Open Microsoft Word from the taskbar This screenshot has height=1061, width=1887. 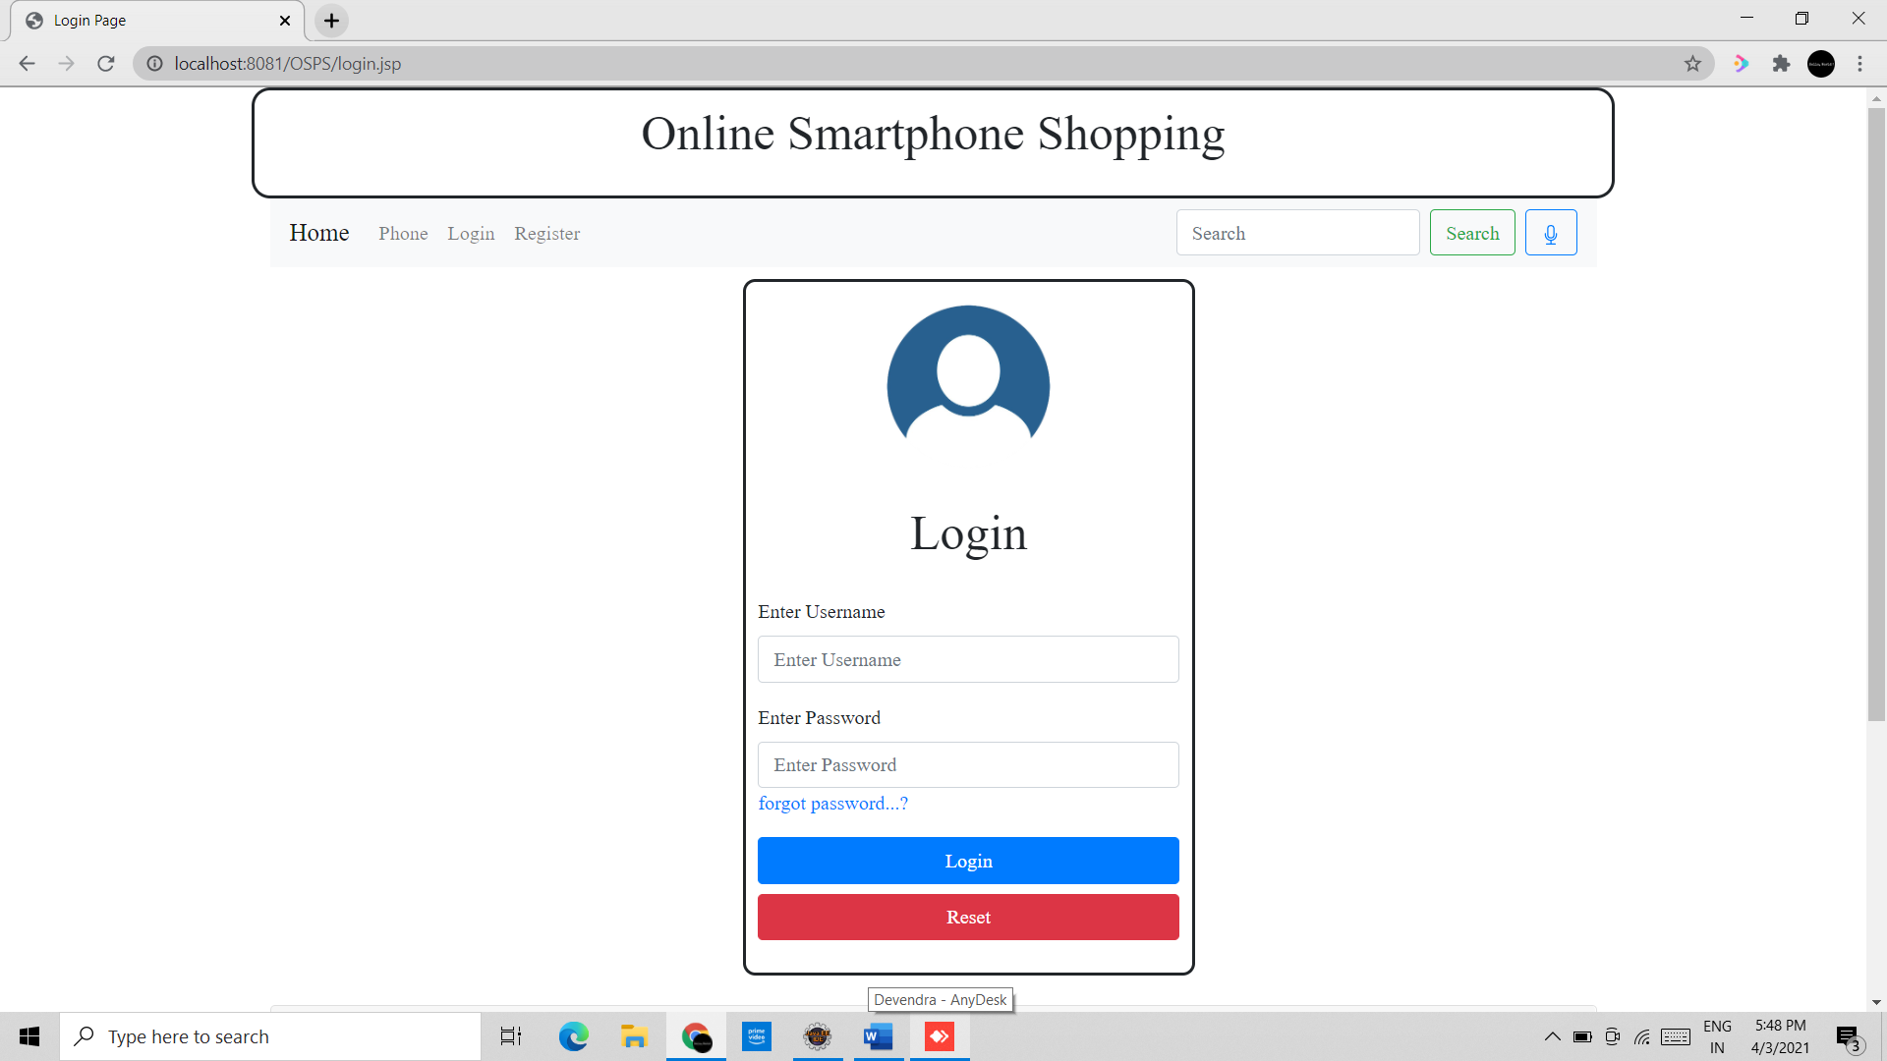coord(879,1036)
